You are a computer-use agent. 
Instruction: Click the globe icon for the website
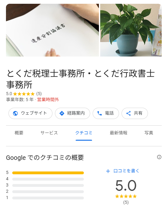pos(15,113)
